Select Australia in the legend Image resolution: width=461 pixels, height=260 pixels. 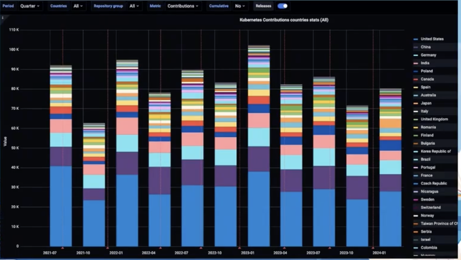[428, 95]
